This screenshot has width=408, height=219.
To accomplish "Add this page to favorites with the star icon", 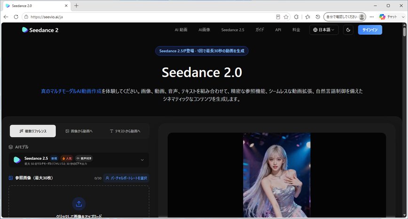I will coord(286,17).
